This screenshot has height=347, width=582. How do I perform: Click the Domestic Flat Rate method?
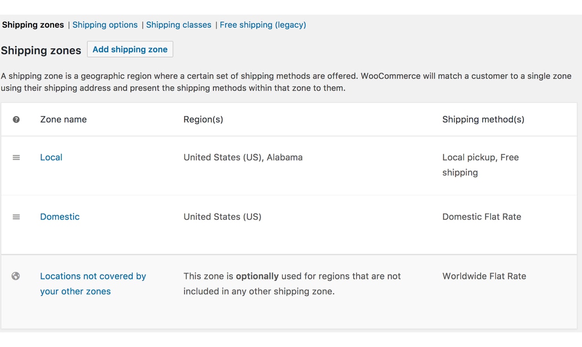[x=481, y=217]
